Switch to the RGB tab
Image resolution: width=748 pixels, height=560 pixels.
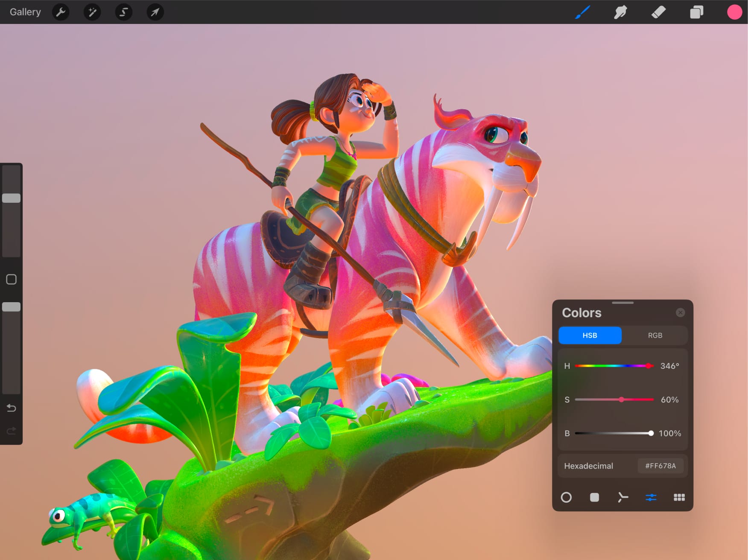pyautogui.click(x=655, y=335)
